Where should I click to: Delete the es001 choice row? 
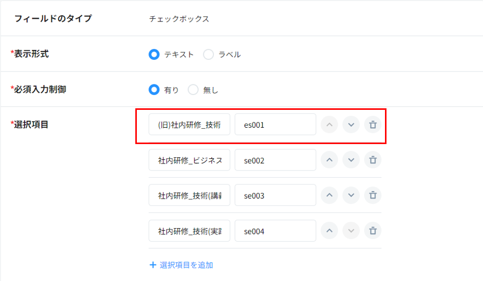click(373, 125)
